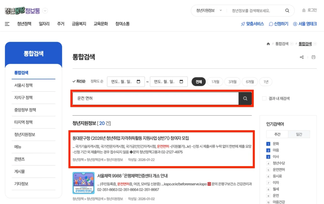Click the search button next to 운전 면허
324x204 pixels.
(245, 99)
